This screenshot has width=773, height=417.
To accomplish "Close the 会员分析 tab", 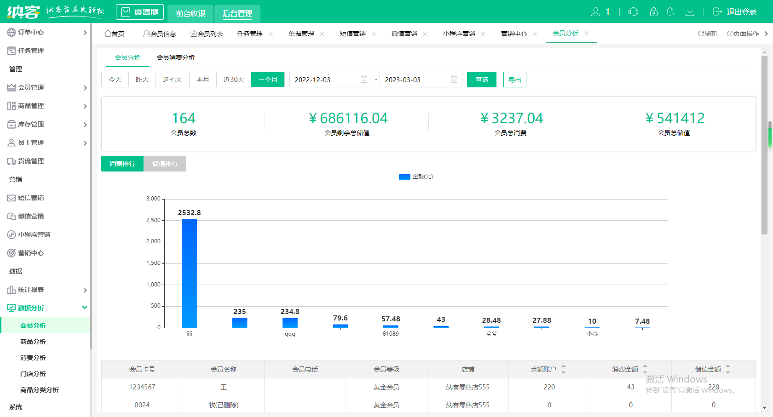I will pos(586,33).
